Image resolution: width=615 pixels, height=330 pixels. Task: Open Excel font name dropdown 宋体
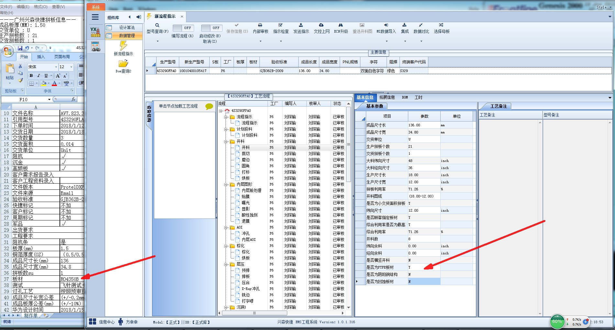pyautogui.click(x=56, y=67)
